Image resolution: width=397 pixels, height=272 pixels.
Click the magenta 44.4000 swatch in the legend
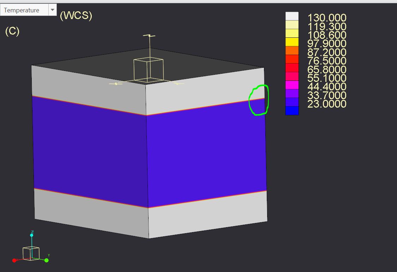point(292,85)
